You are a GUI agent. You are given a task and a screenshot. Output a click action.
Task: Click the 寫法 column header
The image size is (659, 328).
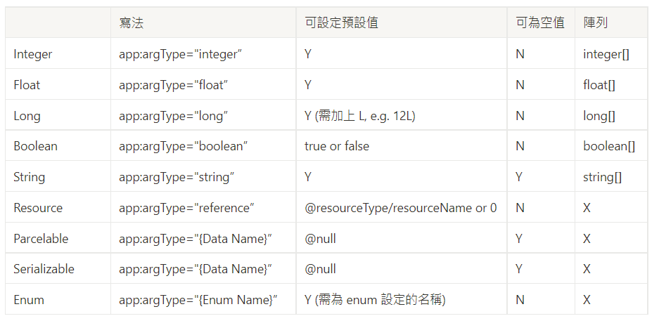(x=131, y=22)
